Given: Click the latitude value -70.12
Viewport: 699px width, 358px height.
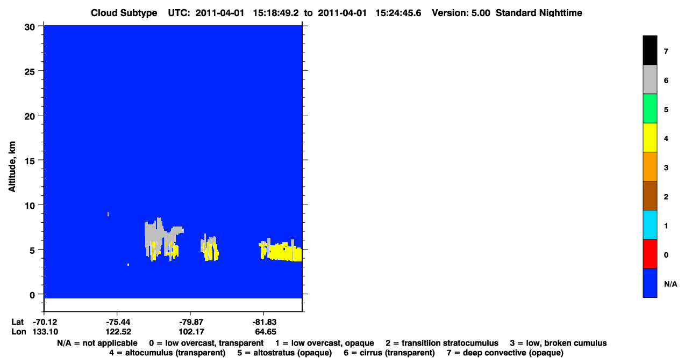Looking at the screenshot, I should click(x=44, y=322).
